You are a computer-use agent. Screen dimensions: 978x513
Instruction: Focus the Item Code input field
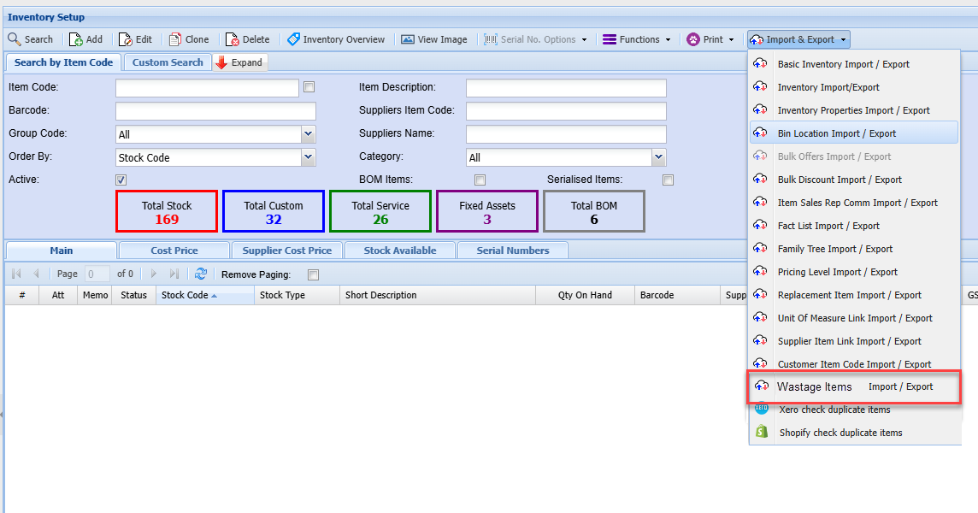207,88
